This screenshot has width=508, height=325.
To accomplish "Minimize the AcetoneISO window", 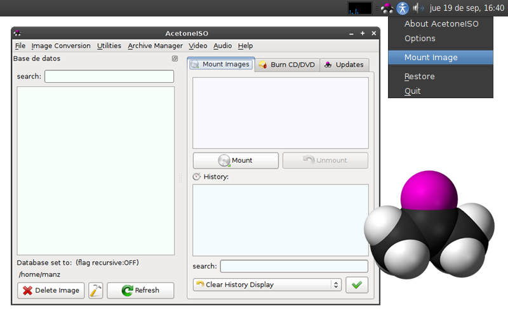I will pyautogui.click(x=351, y=34).
